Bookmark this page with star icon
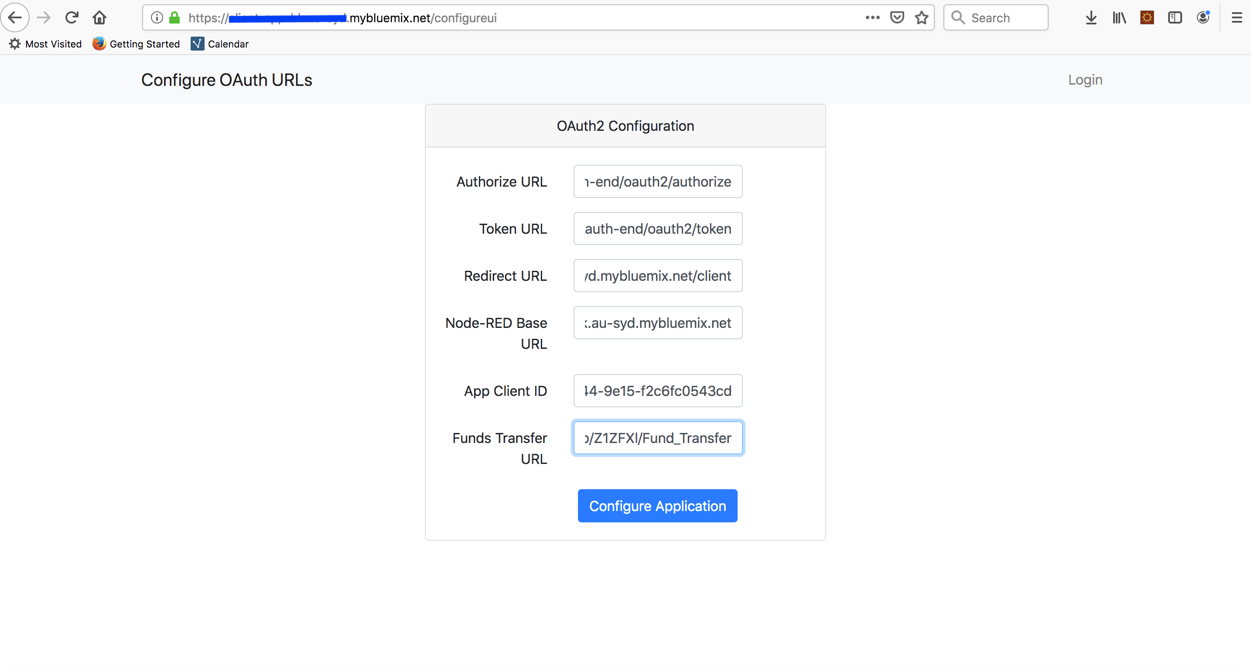Image resolution: width=1251 pixels, height=668 pixels. 921,18
